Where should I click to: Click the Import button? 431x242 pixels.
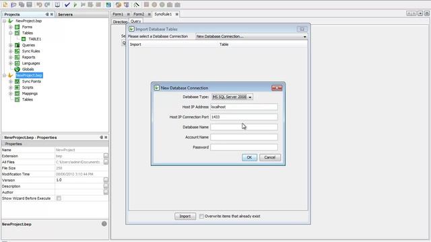coord(185,216)
